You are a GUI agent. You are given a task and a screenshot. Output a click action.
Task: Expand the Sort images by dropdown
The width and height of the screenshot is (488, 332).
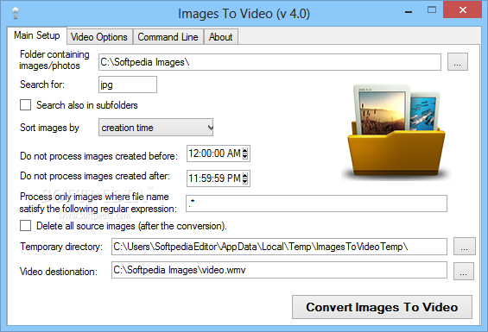point(155,128)
